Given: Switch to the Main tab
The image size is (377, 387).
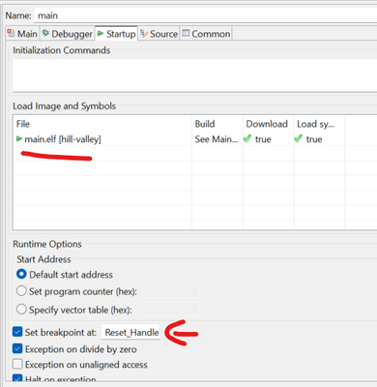Looking at the screenshot, I should coord(22,34).
